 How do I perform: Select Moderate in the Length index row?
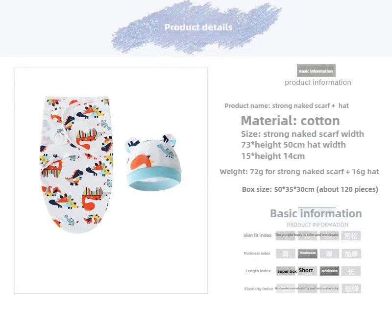[x=329, y=271]
